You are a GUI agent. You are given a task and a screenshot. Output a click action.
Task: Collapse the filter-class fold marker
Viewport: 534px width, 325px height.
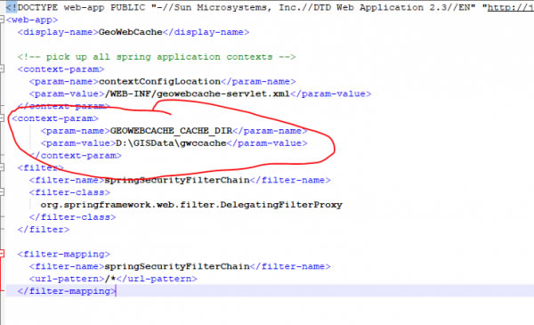point(2,192)
